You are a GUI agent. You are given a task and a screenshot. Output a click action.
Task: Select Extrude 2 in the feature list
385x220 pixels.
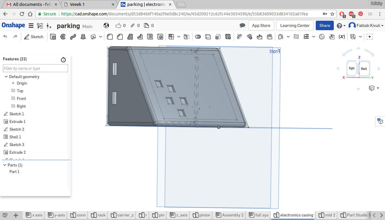point(17,152)
